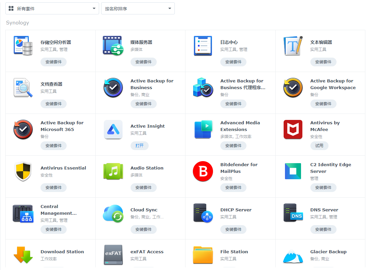Viewport: 366px width, 270px height.
Task: Click the Active Backup for Business icon
Action: [113, 87]
